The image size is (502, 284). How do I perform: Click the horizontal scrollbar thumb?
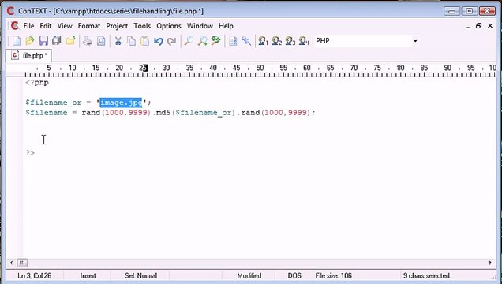[x=22, y=263]
